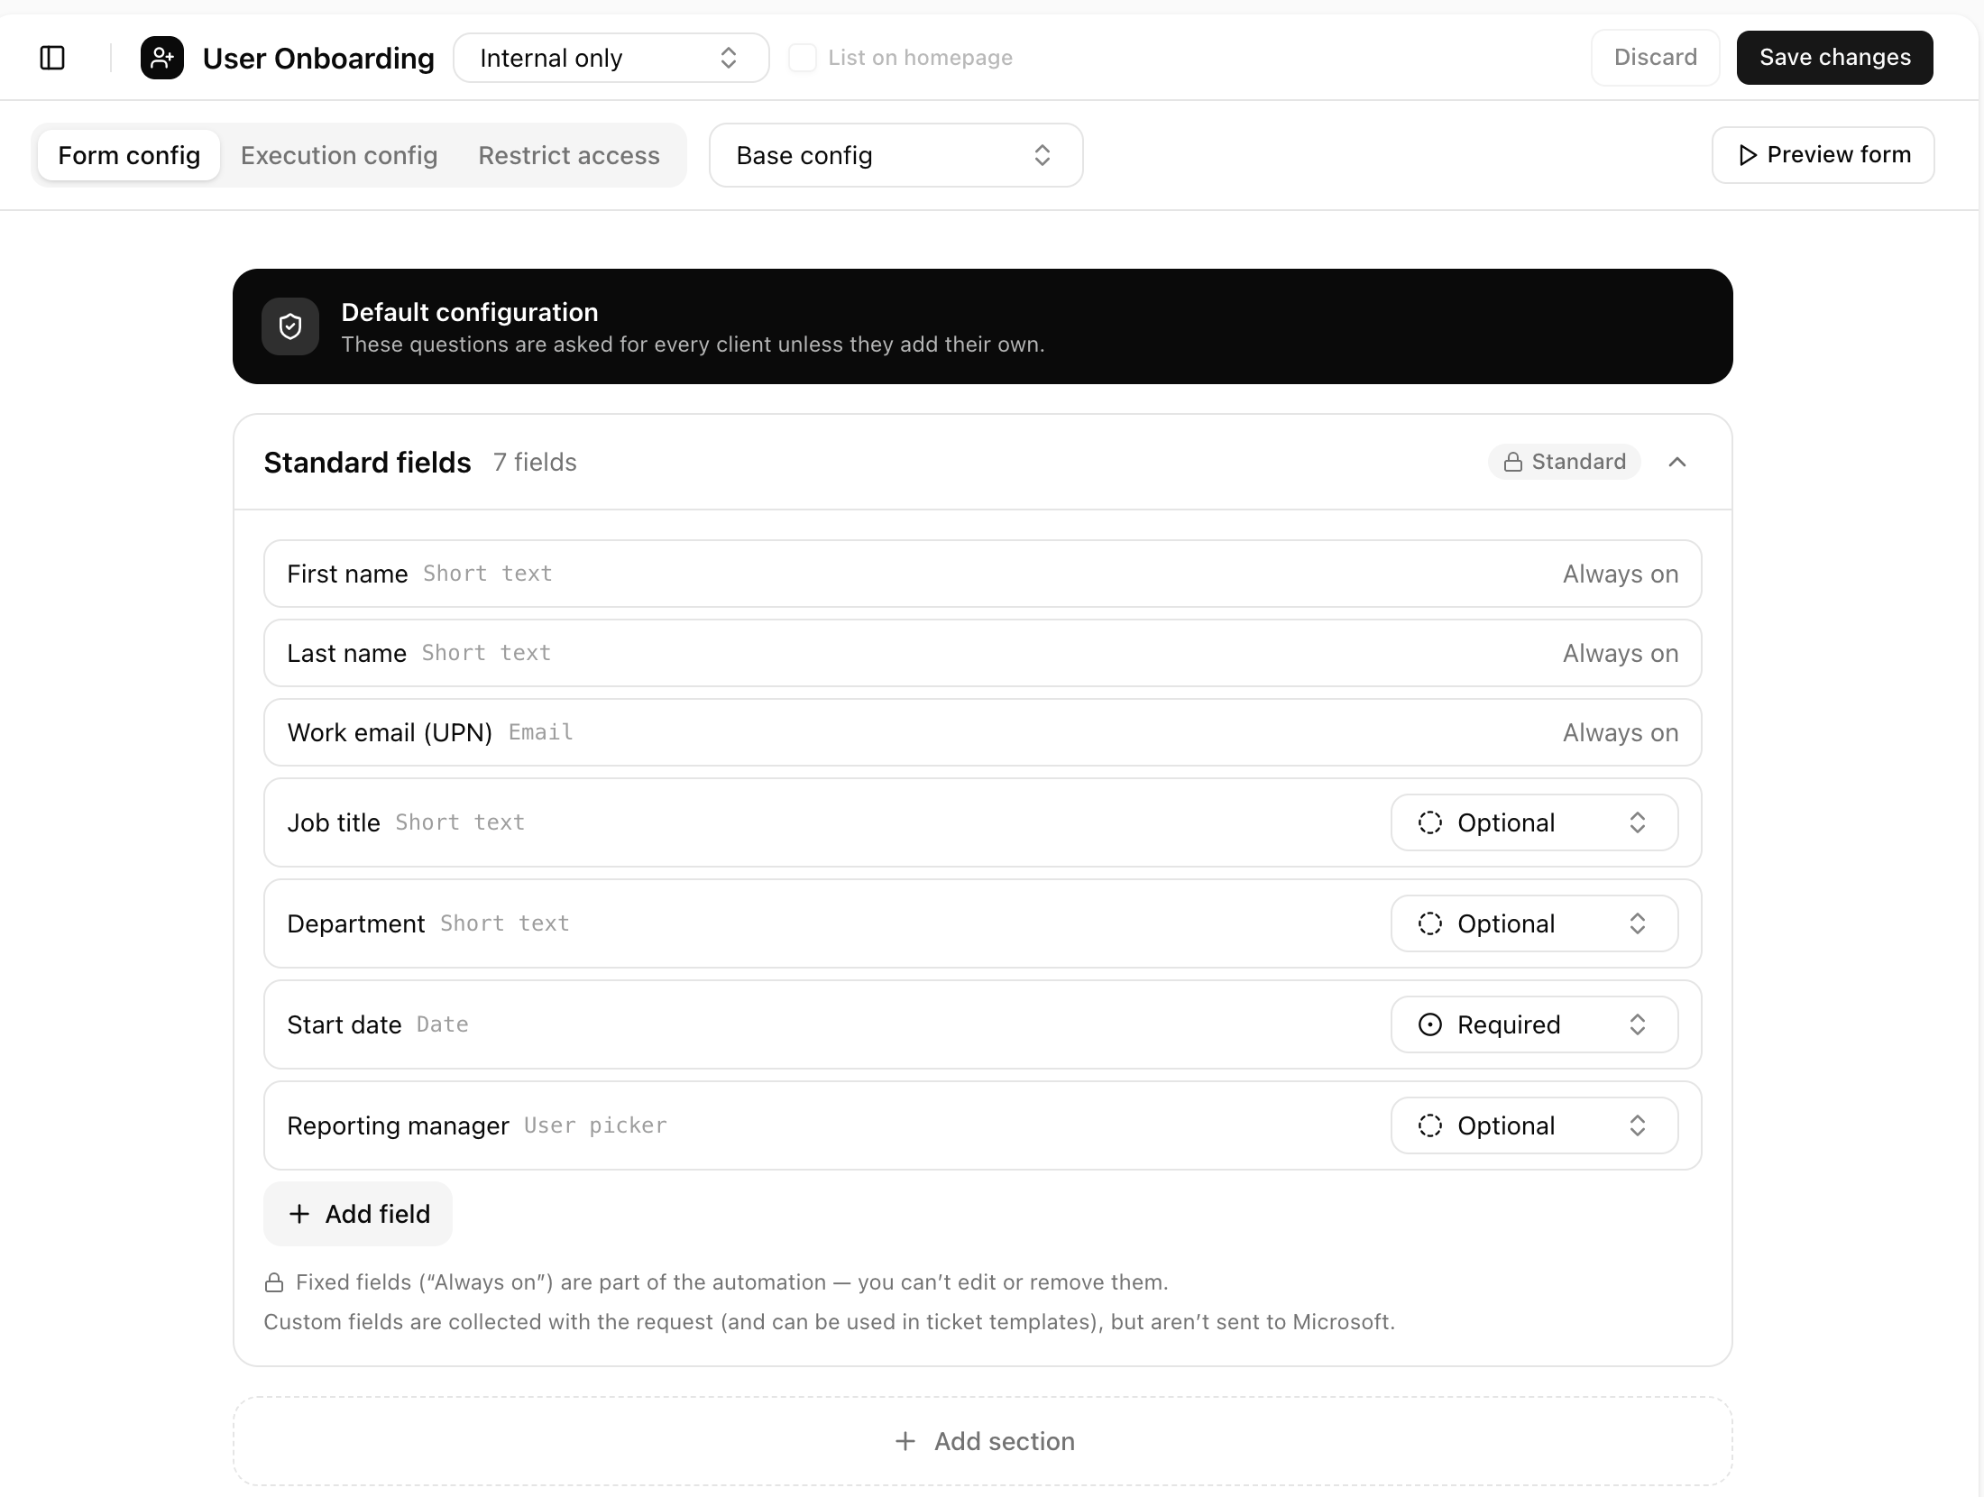Click the Date type label

(443, 1024)
